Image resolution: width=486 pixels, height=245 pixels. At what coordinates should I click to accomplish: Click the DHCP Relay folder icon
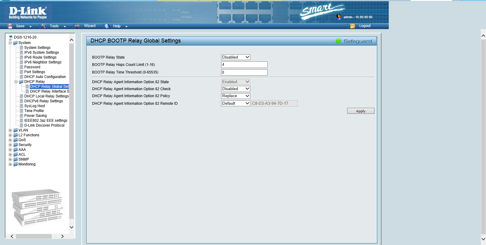[21, 82]
